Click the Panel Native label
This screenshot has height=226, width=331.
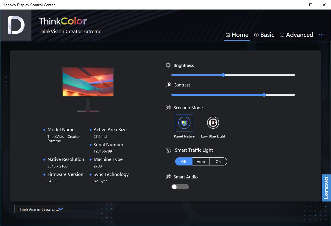coord(184,136)
